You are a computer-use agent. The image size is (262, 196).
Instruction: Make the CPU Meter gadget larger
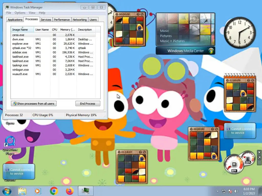point(259,158)
